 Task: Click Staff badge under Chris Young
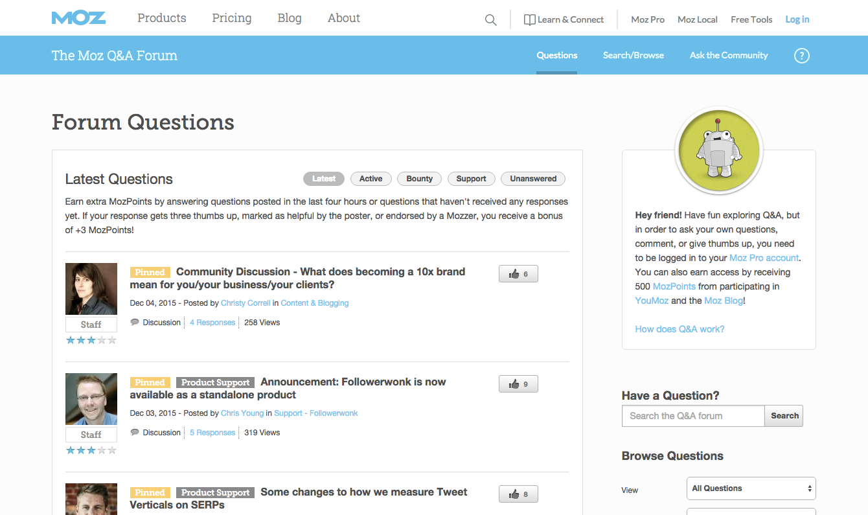tap(91, 435)
